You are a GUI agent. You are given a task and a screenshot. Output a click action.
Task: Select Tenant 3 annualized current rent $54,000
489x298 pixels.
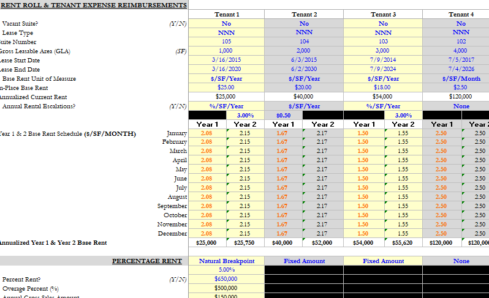tap(382, 97)
